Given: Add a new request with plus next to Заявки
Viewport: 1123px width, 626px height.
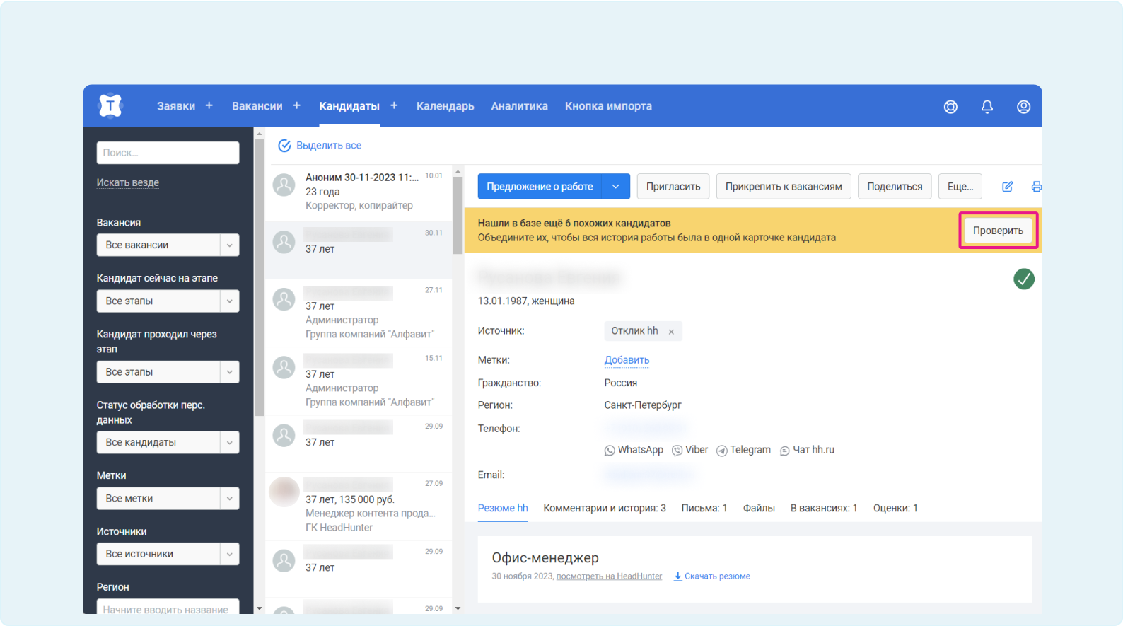Looking at the screenshot, I should tap(209, 105).
